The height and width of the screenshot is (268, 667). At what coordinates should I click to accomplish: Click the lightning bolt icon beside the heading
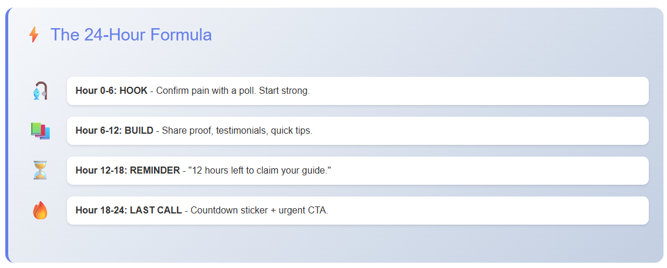tap(34, 35)
